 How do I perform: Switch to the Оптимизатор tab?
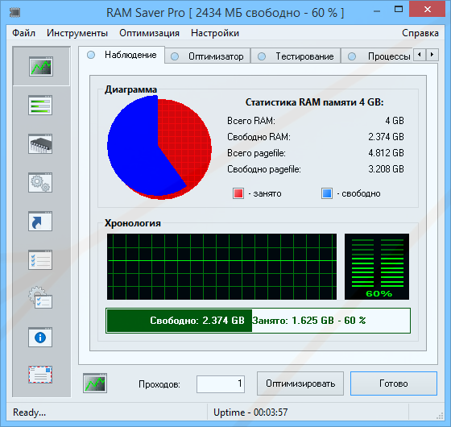point(208,56)
